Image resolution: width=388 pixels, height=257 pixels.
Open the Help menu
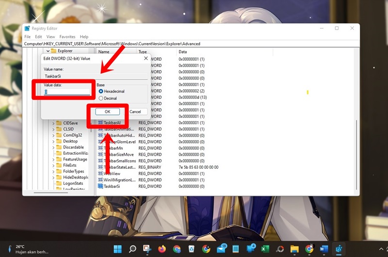click(x=84, y=36)
